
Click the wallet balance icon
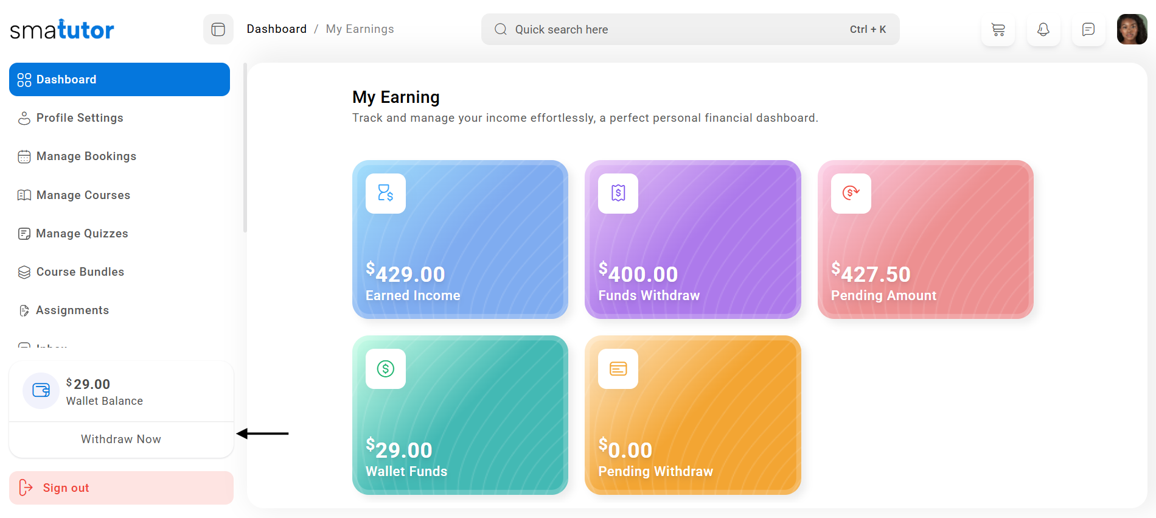[41, 391]
